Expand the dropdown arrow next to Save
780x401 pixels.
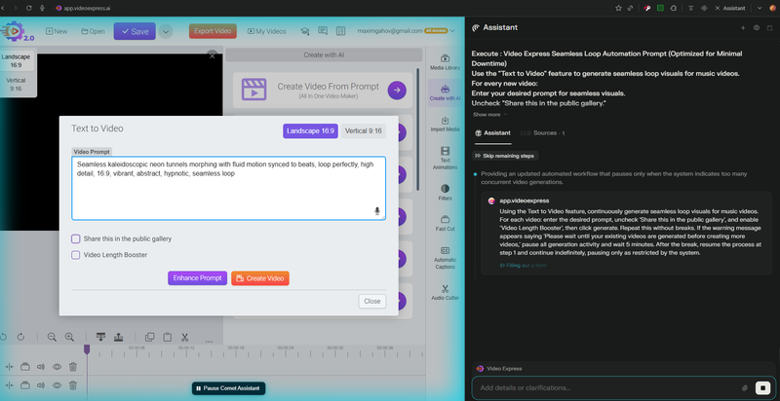[x=167, y=31]
